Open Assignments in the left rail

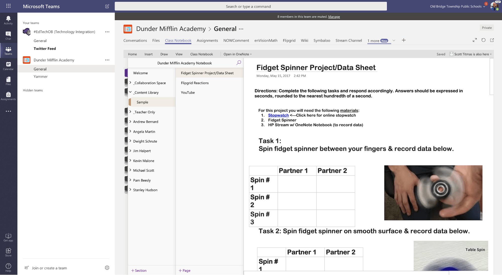coord(8,96)
